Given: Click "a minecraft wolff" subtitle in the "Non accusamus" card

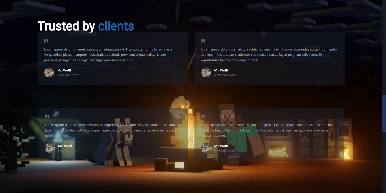Looking at the screenshot, I should (x=68, y=75).
